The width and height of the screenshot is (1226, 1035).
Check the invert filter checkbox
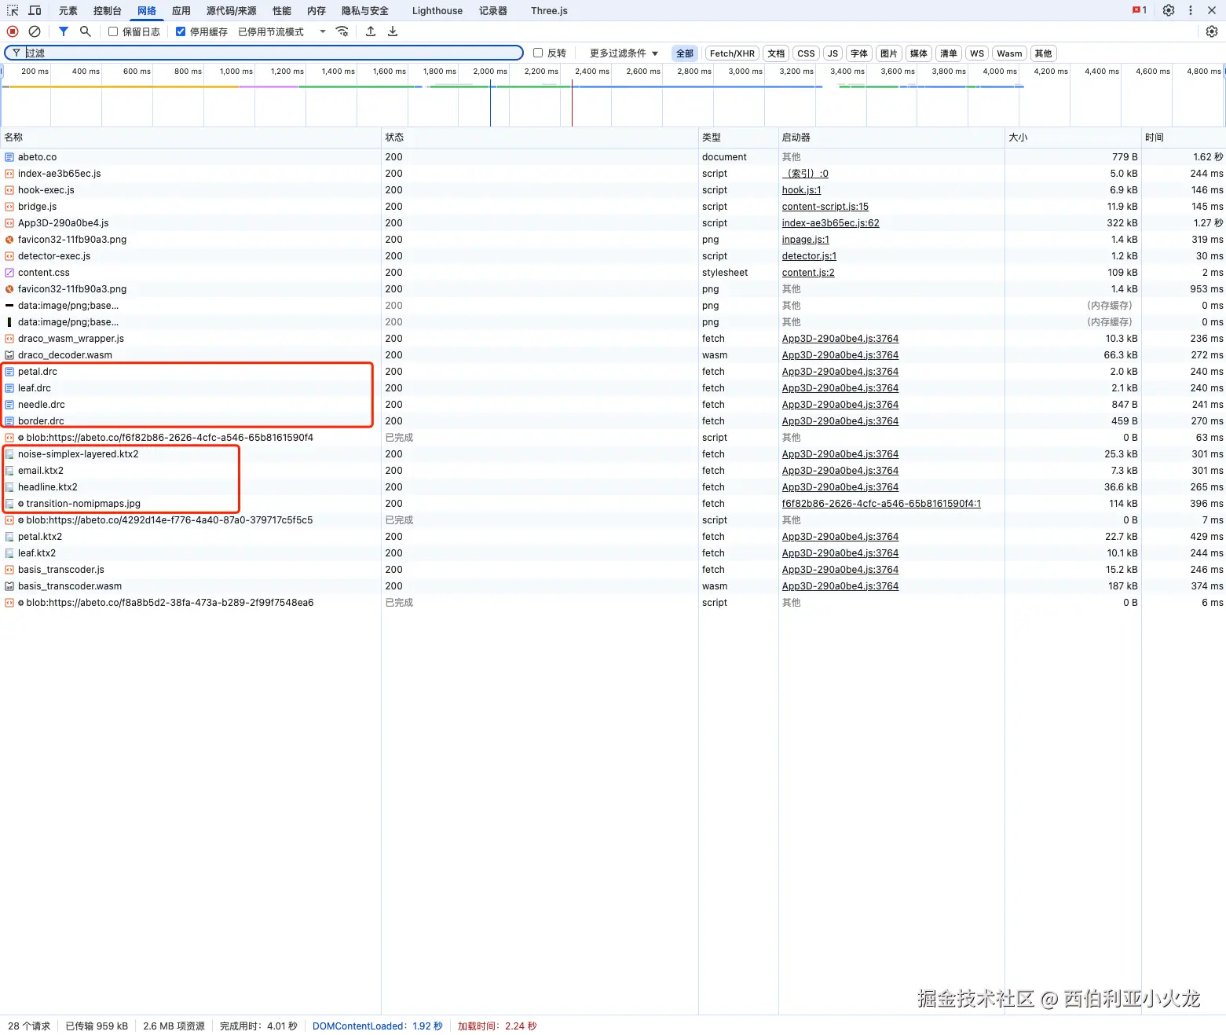[x=538, y=53]
